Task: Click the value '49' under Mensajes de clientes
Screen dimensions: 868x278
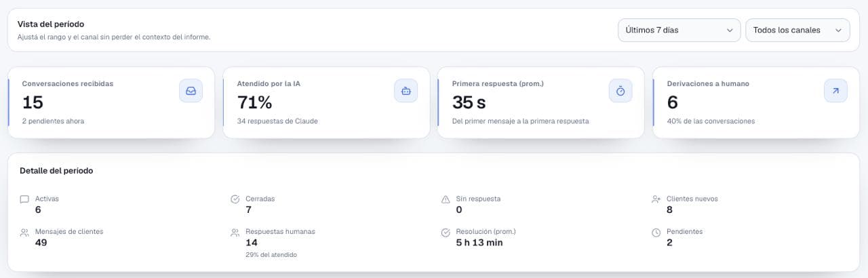Action: pos(41,242)
